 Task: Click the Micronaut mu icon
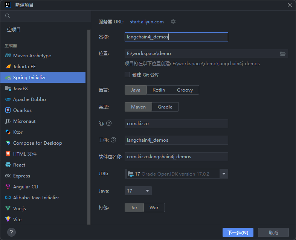8,121
